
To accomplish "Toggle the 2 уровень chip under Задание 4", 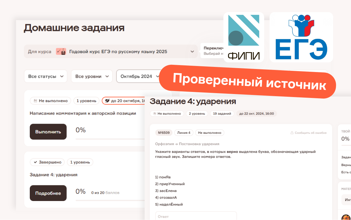I will point(197,114).
